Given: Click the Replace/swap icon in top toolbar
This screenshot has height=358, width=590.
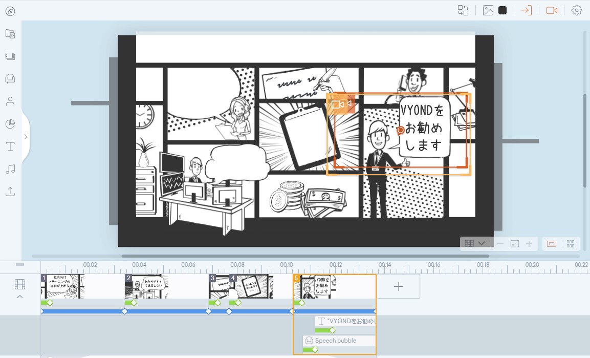Looking at the screenshot, I should click(463, 10).
